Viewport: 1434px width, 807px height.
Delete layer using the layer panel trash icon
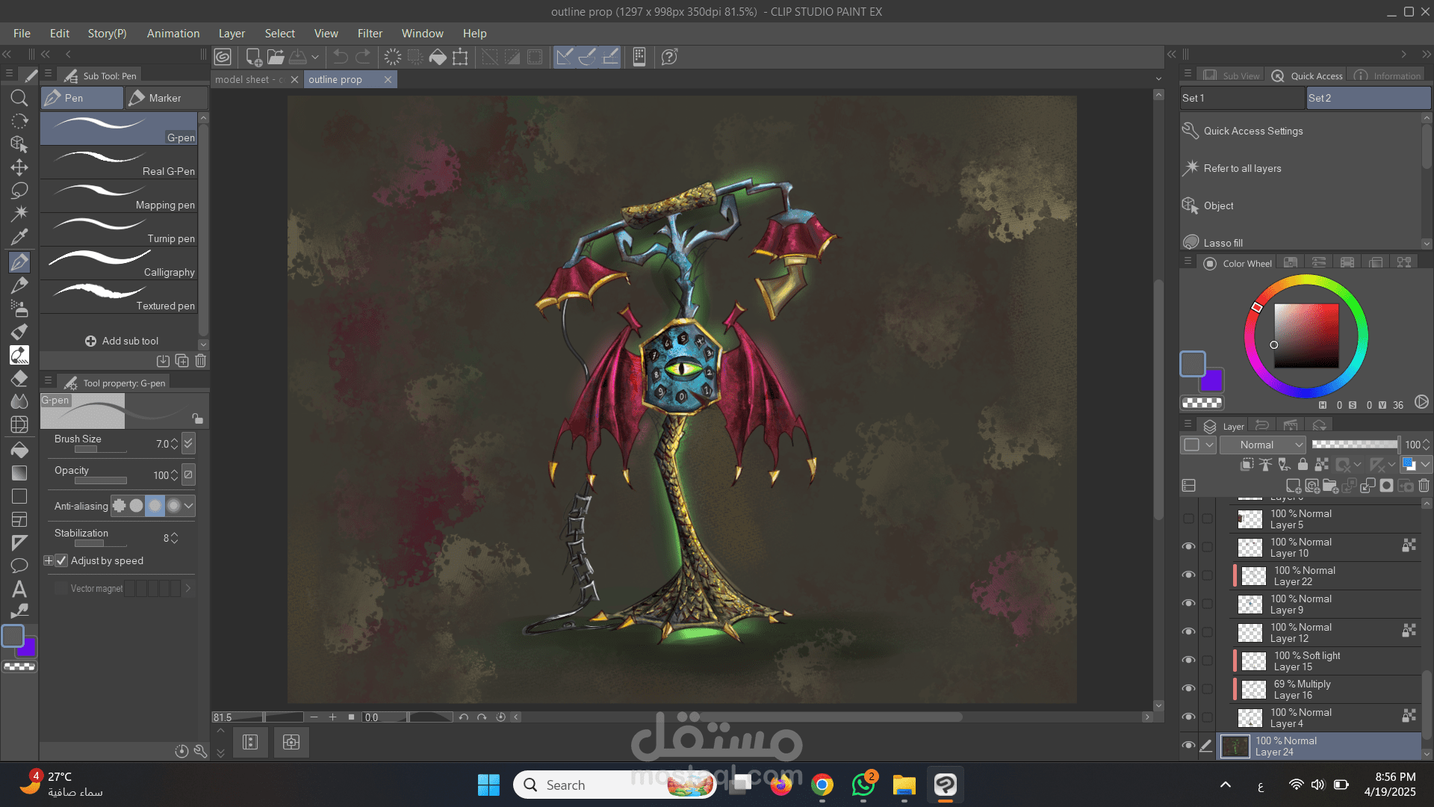[x=1424, y=486]
